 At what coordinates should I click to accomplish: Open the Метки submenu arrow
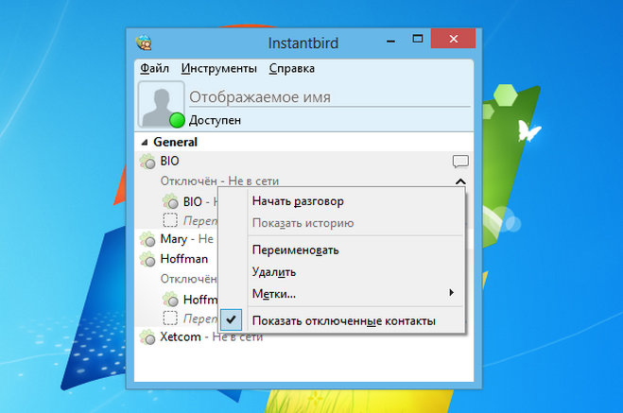click(x=451, y=293)
